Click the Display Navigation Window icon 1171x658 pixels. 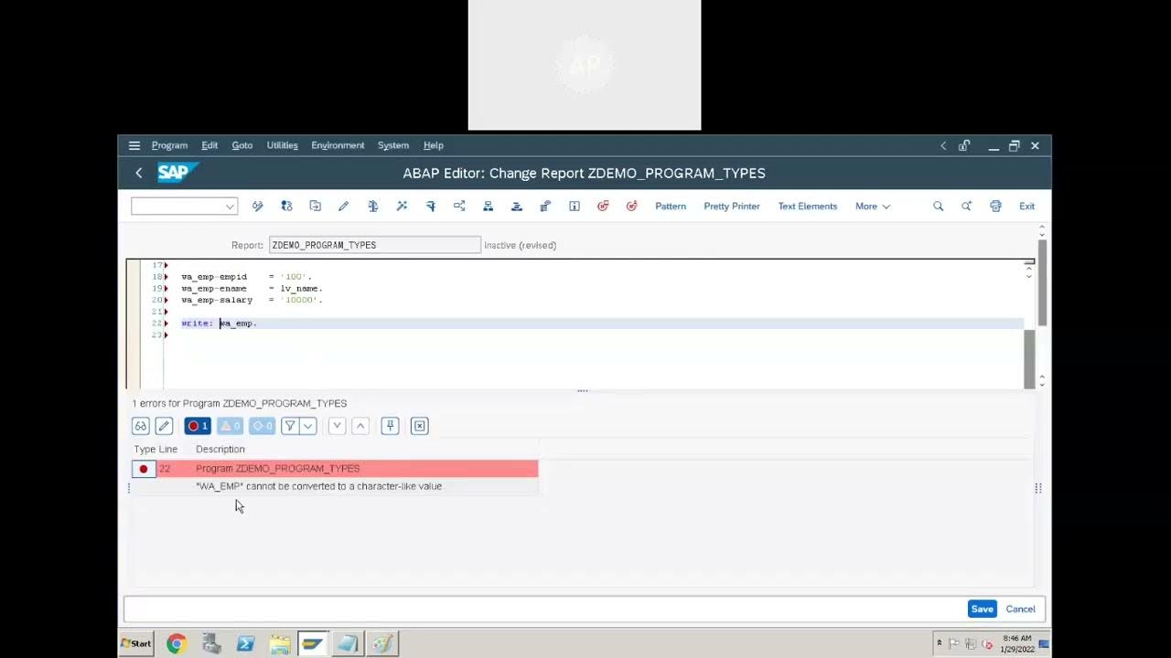pyautogui.click(x=517, y=207)
